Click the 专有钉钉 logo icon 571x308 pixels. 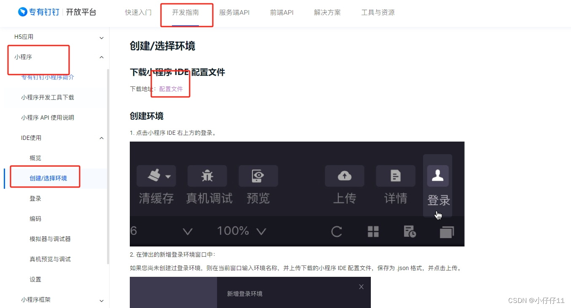22,12
